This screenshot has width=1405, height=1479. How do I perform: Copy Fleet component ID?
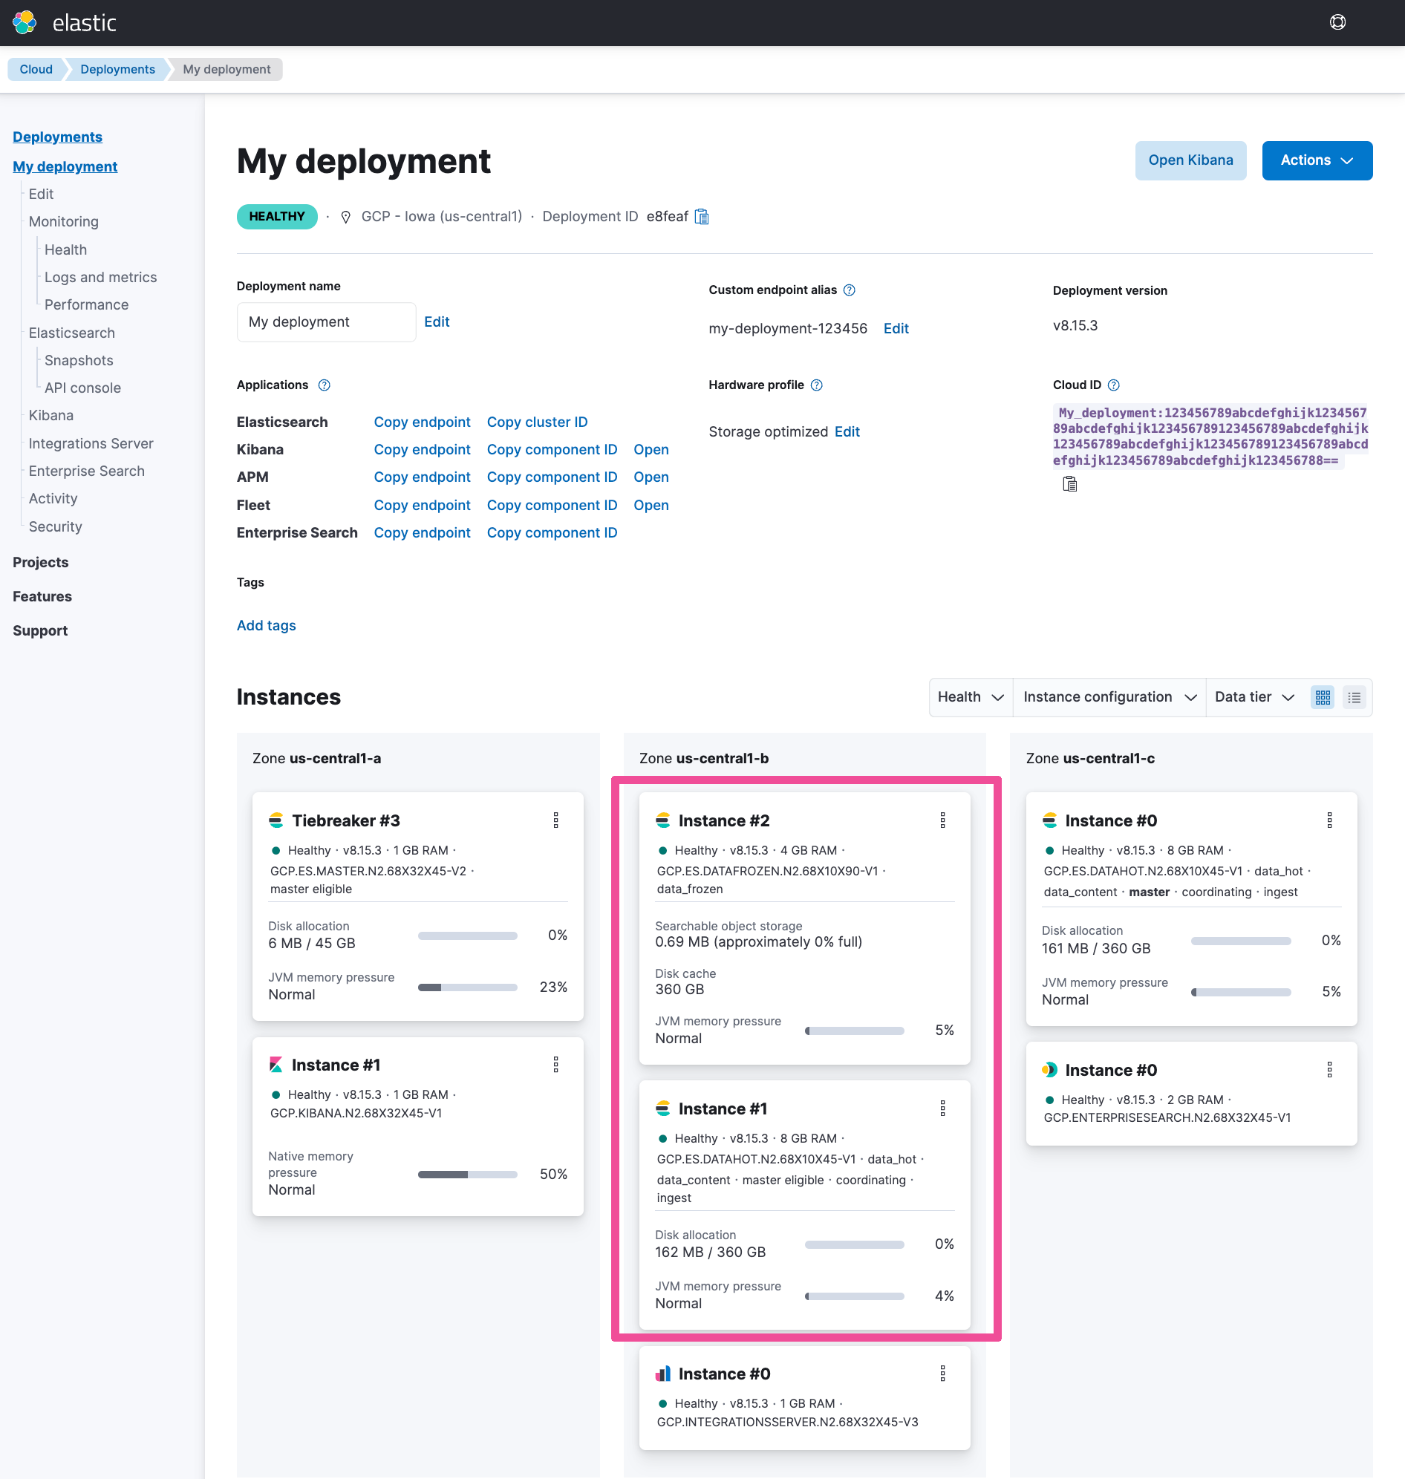click(x=552, y=505)
